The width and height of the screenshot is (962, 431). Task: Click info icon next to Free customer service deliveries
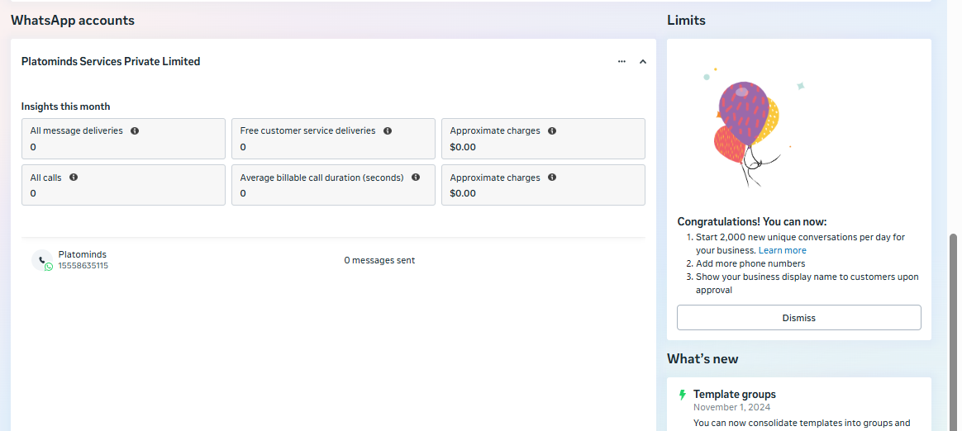[x=388, y=130]
